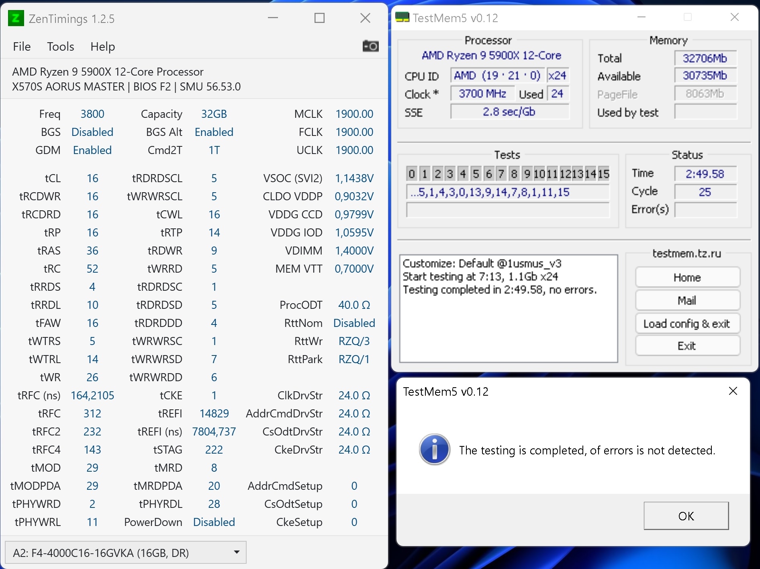
Task: Click the TestMem5 memory chip icon
Action: click(402, 17)
